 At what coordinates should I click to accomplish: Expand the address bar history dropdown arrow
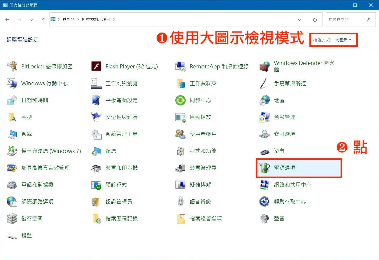pyautogui.click(x=300, y=20)
